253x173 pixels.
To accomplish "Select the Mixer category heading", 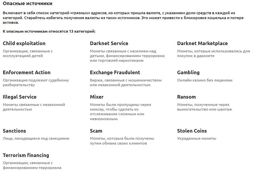I will click(x=97, y=97).
